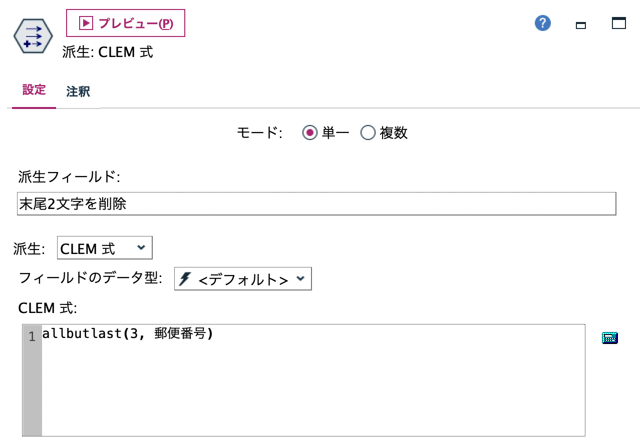Image resolution: width=644 pixels, height=443 pixels.
Task: Open help via the question mark icon
Action: (542, 23)
